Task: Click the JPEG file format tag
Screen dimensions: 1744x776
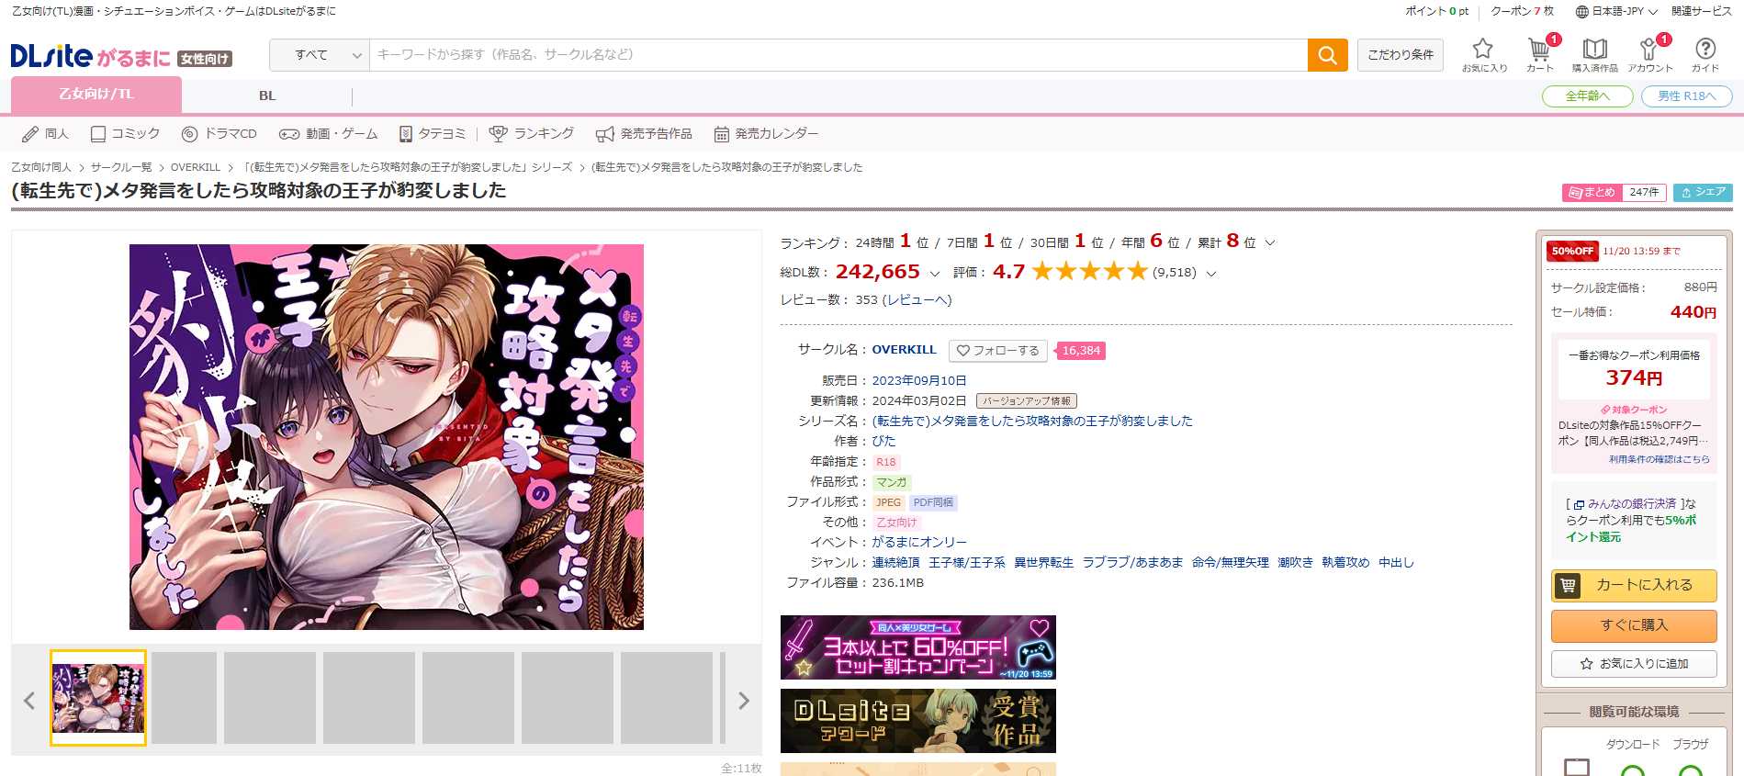Action: click(888, 503)
